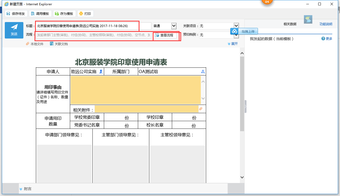
Task: Click the 用印事由 label cell
Action: (x=53, y=94)
